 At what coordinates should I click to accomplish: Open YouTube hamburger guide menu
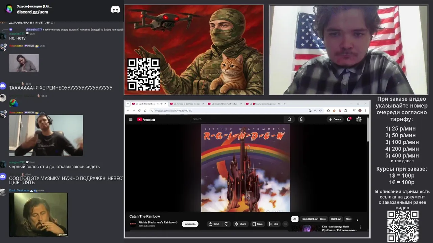pos(131,119)
